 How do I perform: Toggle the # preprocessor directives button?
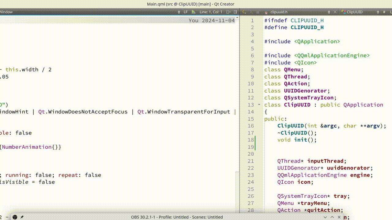384,12
